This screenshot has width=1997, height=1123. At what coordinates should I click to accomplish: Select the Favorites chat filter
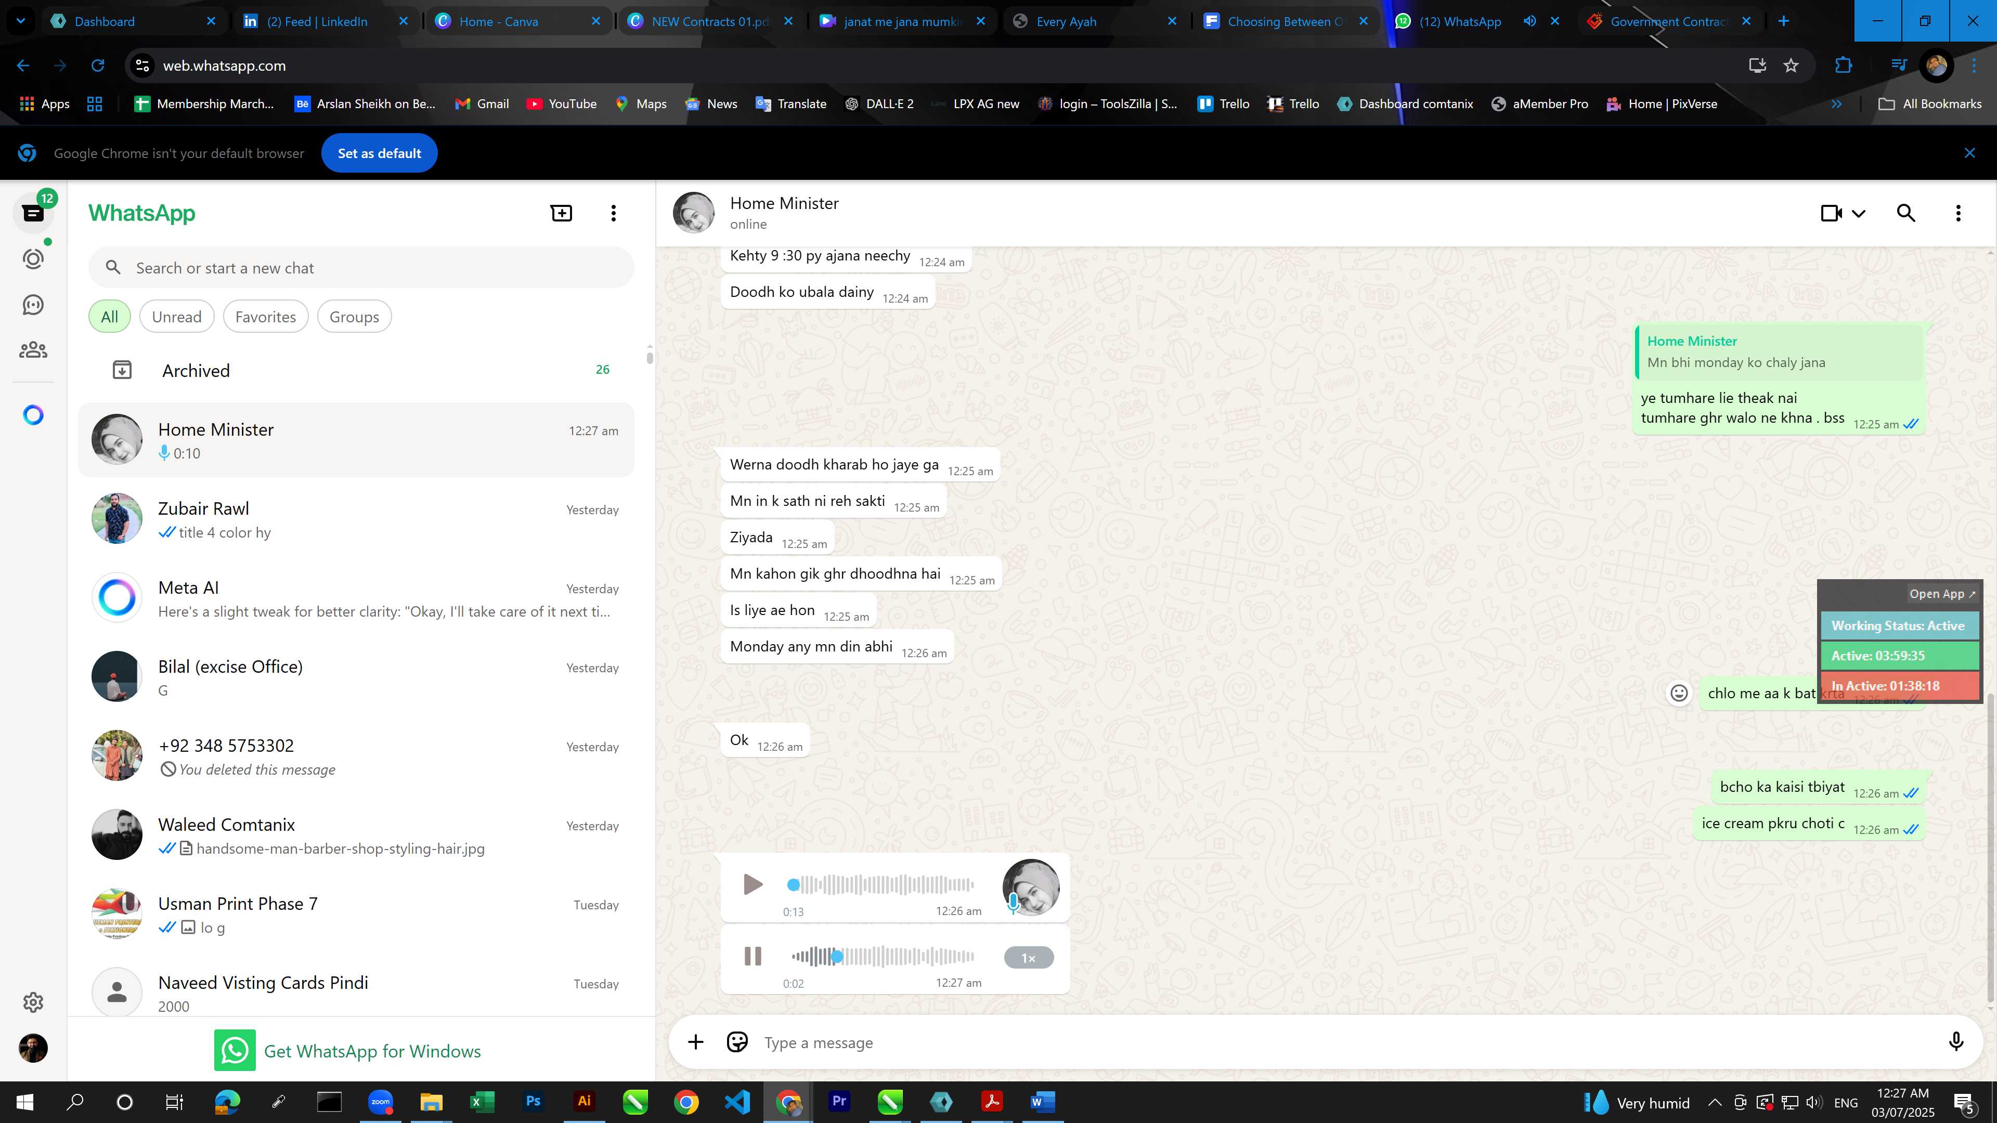[265, 316]
